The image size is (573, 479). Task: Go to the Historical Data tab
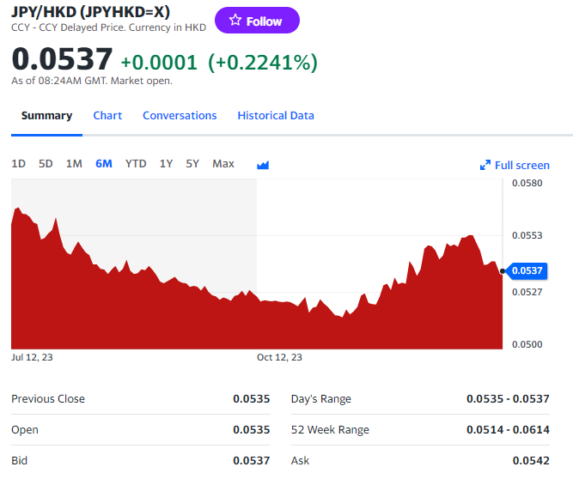276,116
